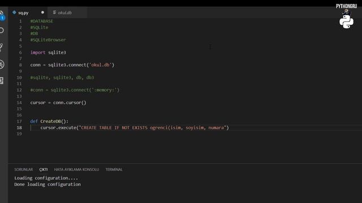This screenshot has width=362, height=203.
Task: Open the Explorer icon in activity bar
Action: (2, 15)
